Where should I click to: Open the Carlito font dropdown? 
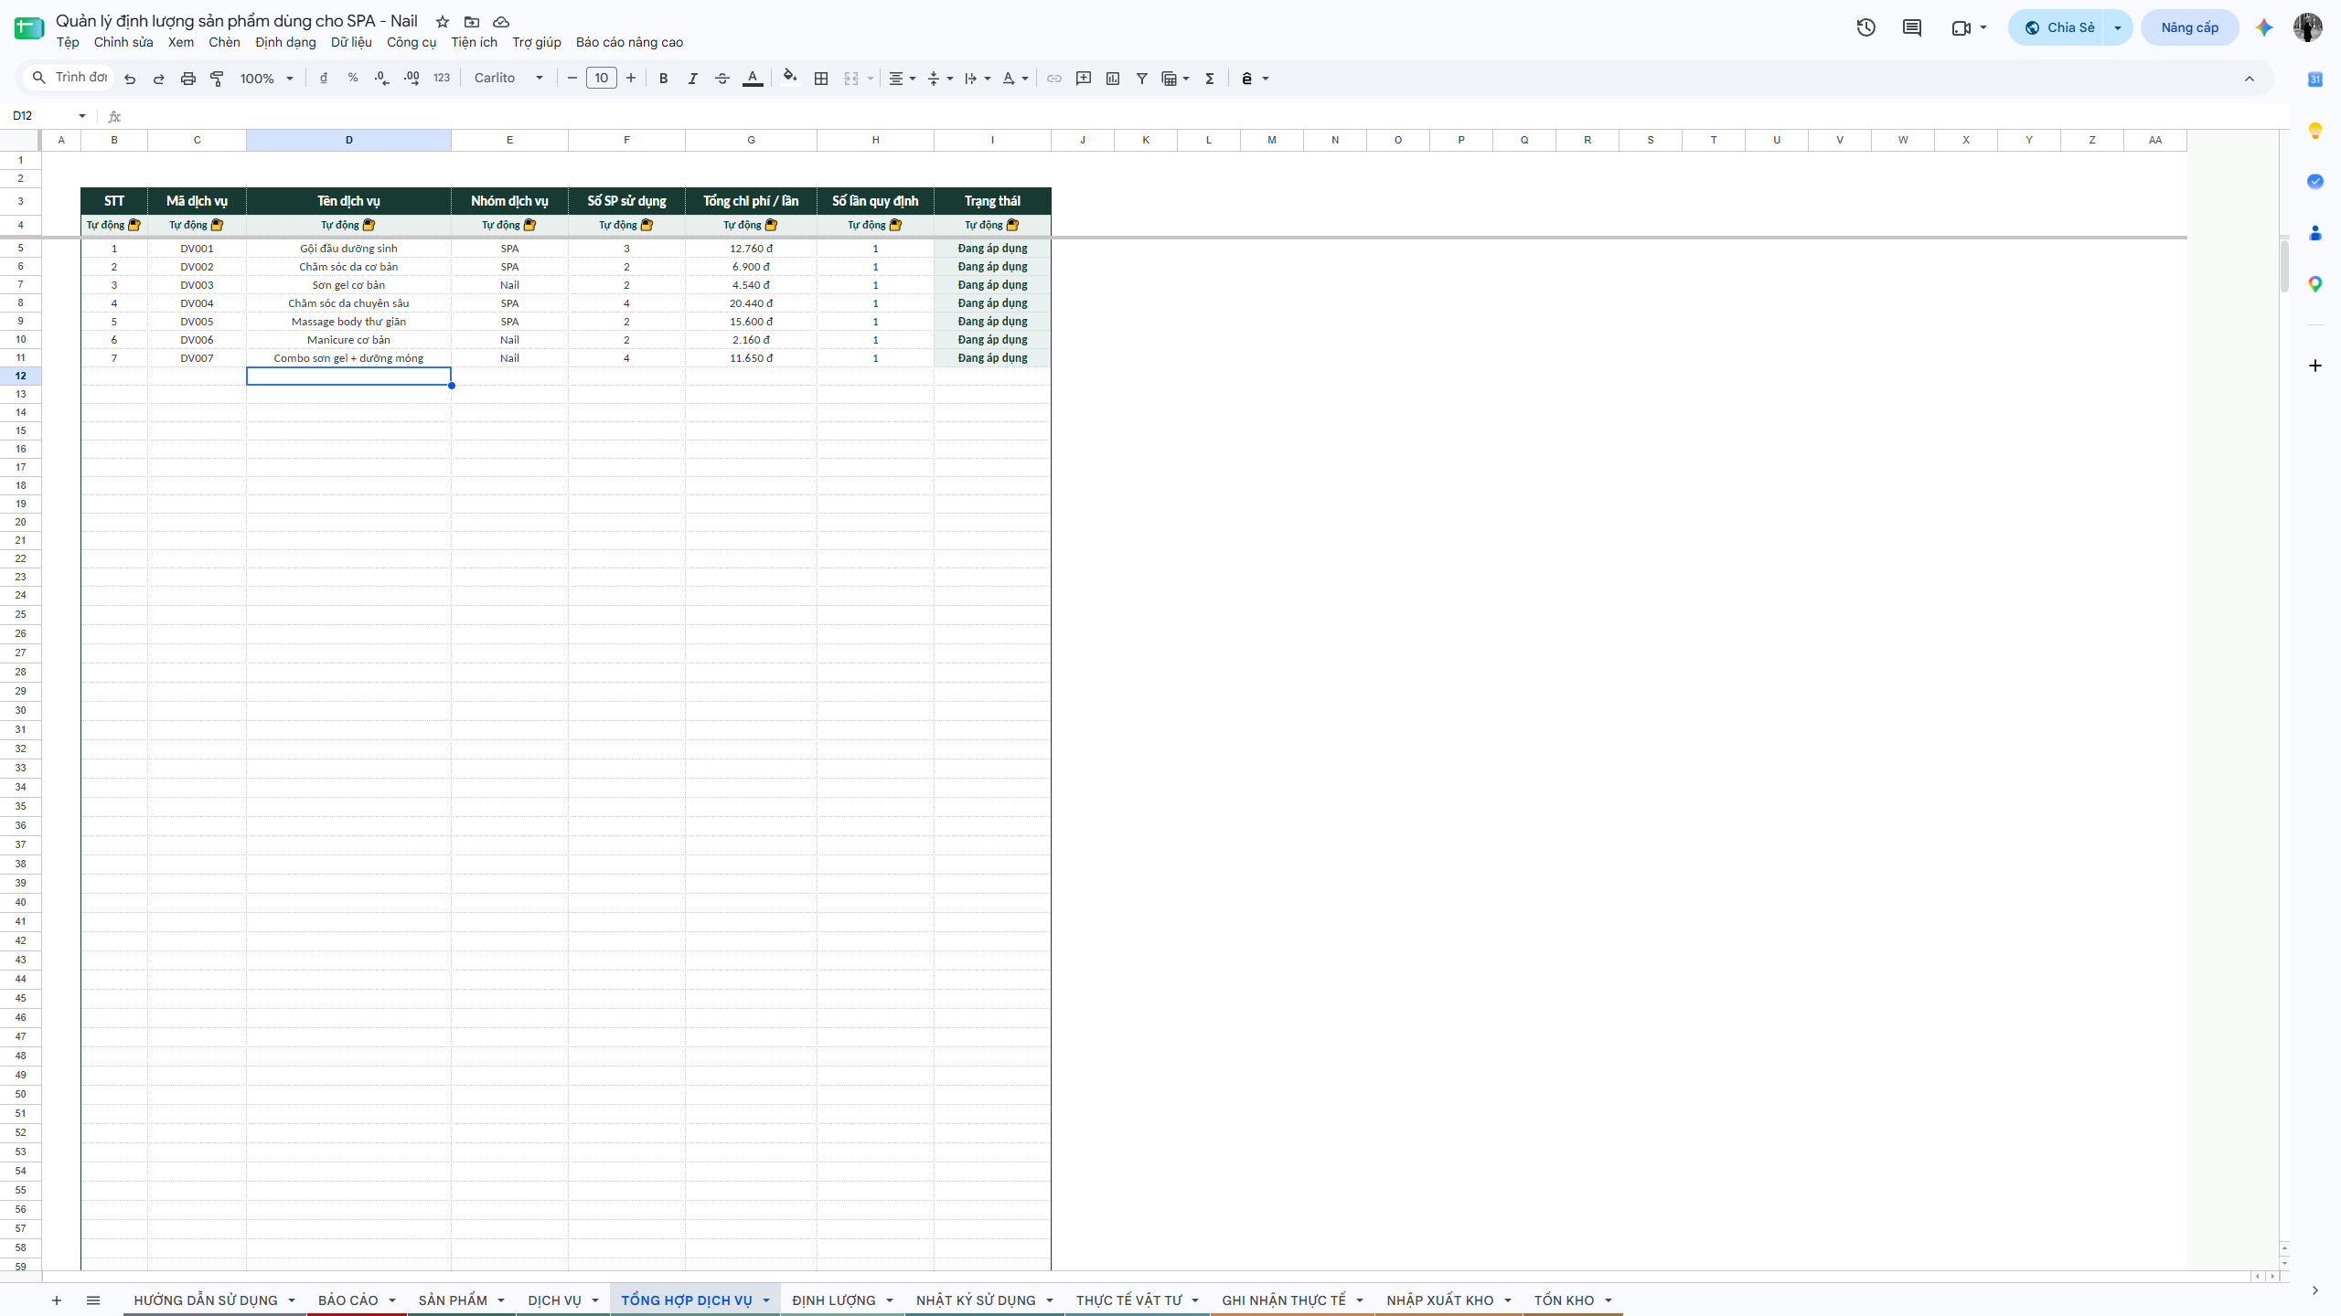point(509,79)
